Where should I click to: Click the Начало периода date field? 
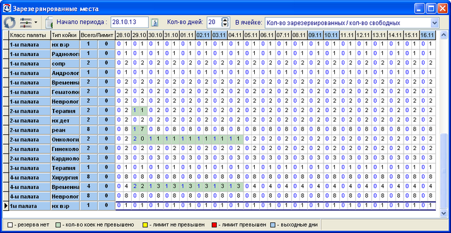tap(129, 22)
